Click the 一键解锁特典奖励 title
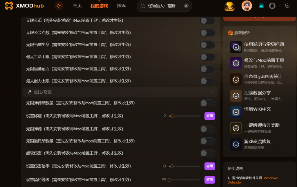 tap(262, 125)
